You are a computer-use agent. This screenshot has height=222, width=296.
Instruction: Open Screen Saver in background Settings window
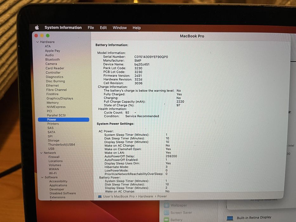(178, 212)
